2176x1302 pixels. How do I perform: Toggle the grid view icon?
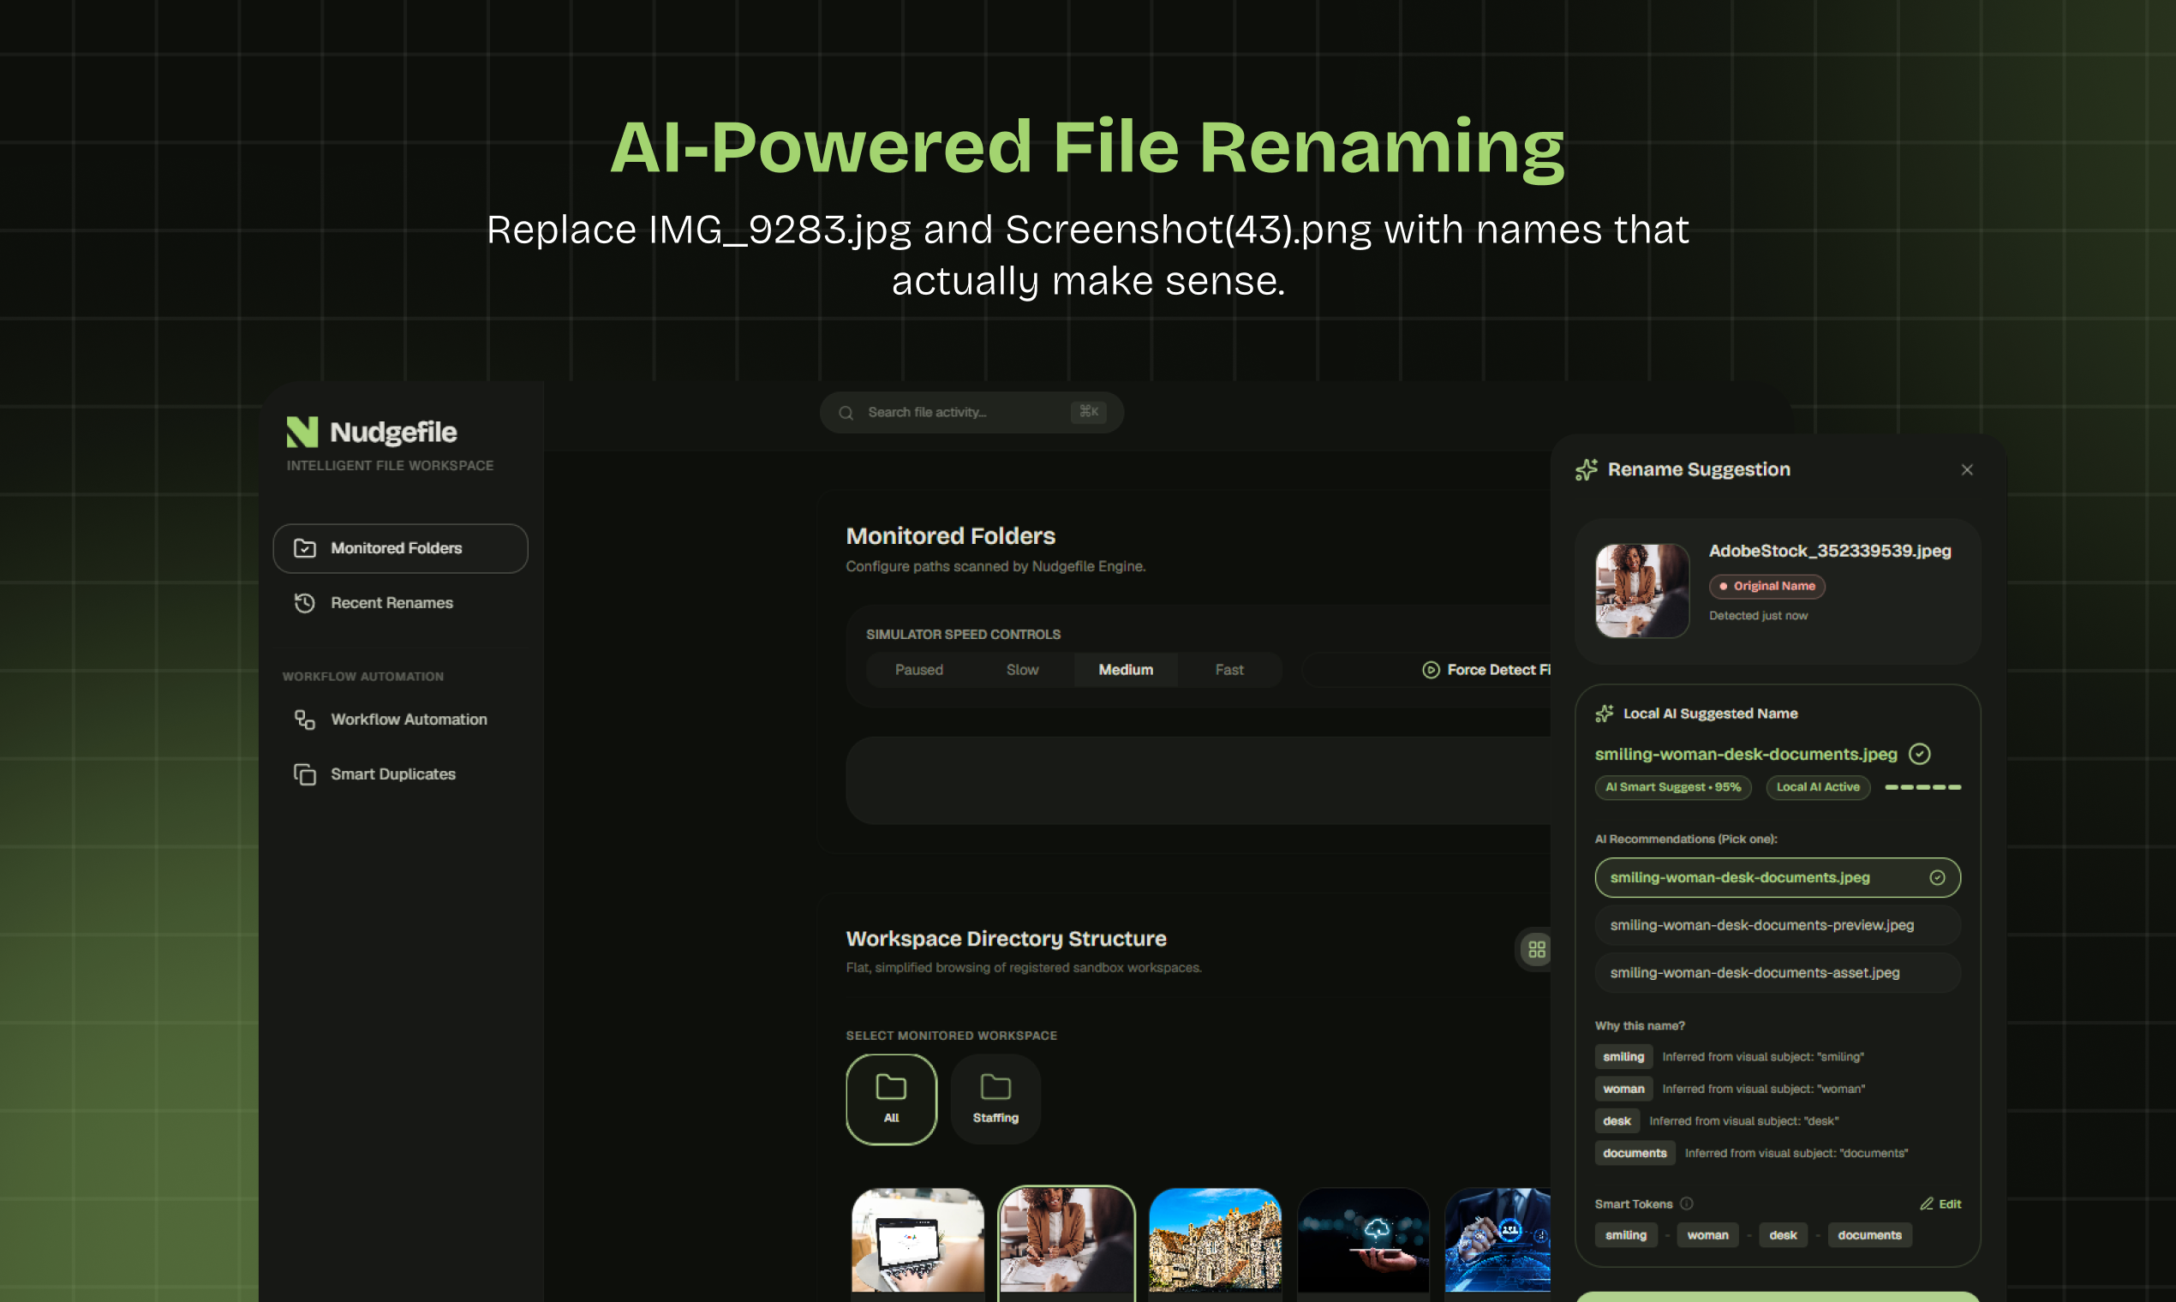[1536, 949]
